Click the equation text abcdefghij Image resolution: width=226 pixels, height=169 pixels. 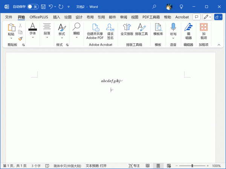click(x=111, y=81)
